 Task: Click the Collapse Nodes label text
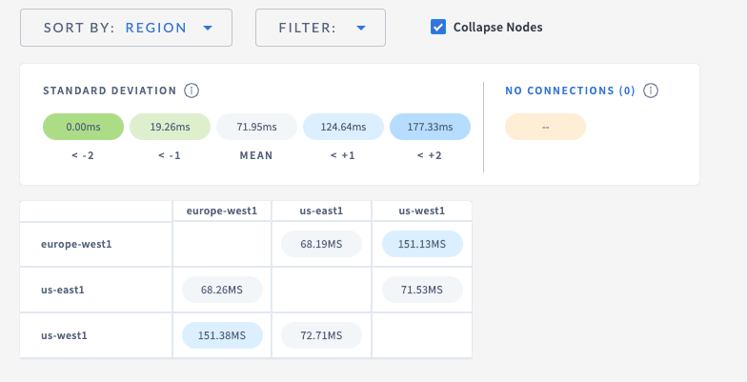point(497,27)
